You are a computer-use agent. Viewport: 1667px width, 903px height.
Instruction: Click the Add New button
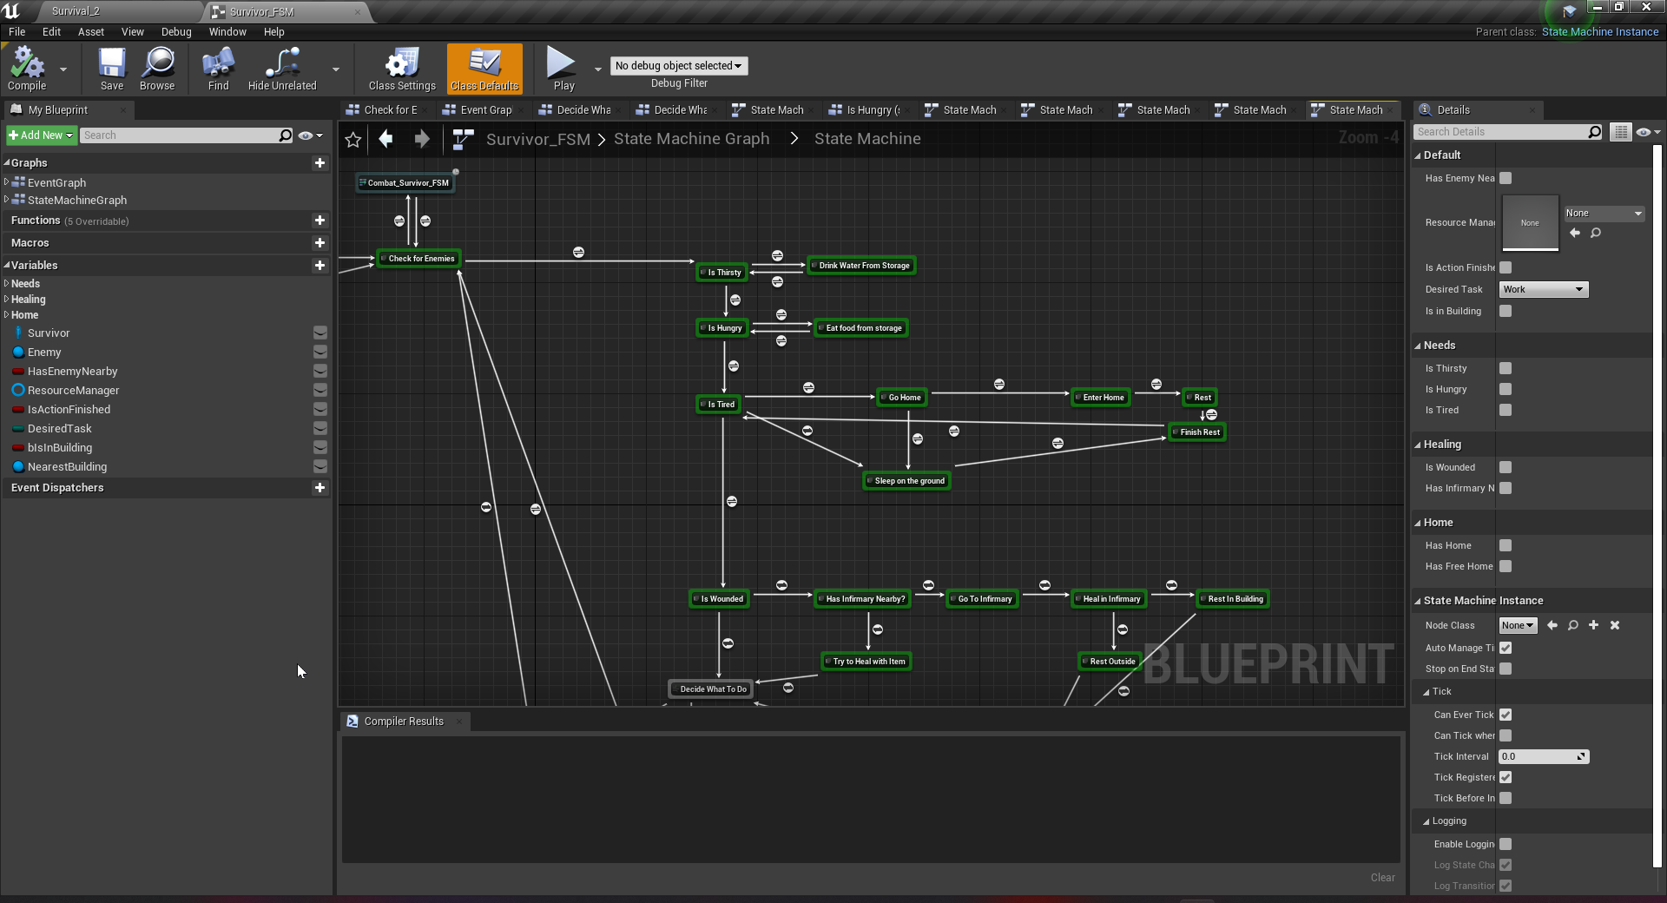41,135
